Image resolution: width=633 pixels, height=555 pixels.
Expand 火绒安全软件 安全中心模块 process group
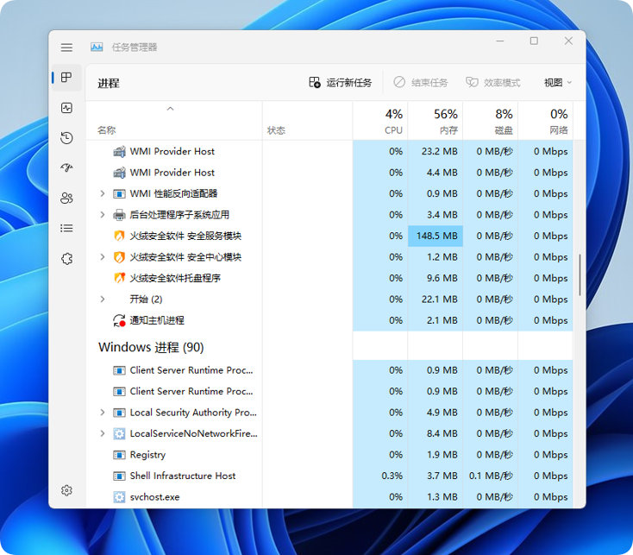[x=103, y=257]
